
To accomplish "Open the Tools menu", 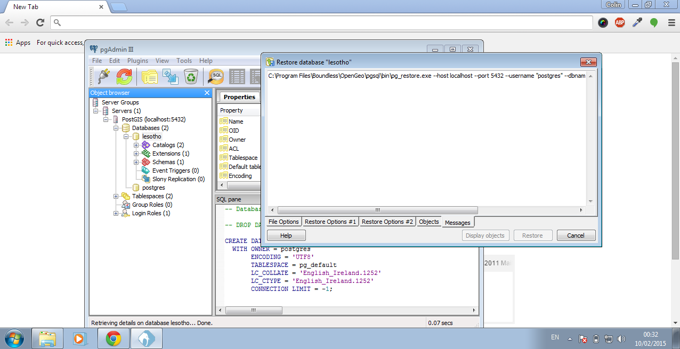I will pyautogui.click(x=184, y=61).
